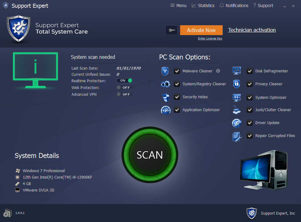The image size is (301, 222).
Task: Follow the Technician activation link
Action: click(252, 30)
